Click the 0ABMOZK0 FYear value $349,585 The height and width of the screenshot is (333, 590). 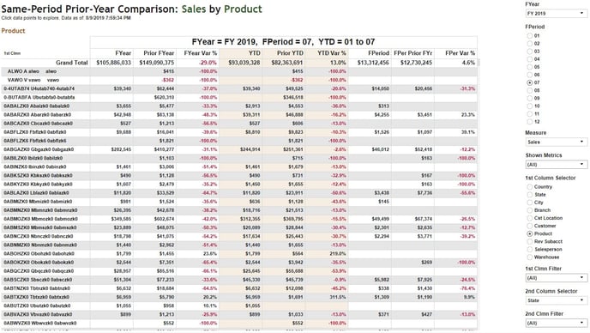coord(121,219)
